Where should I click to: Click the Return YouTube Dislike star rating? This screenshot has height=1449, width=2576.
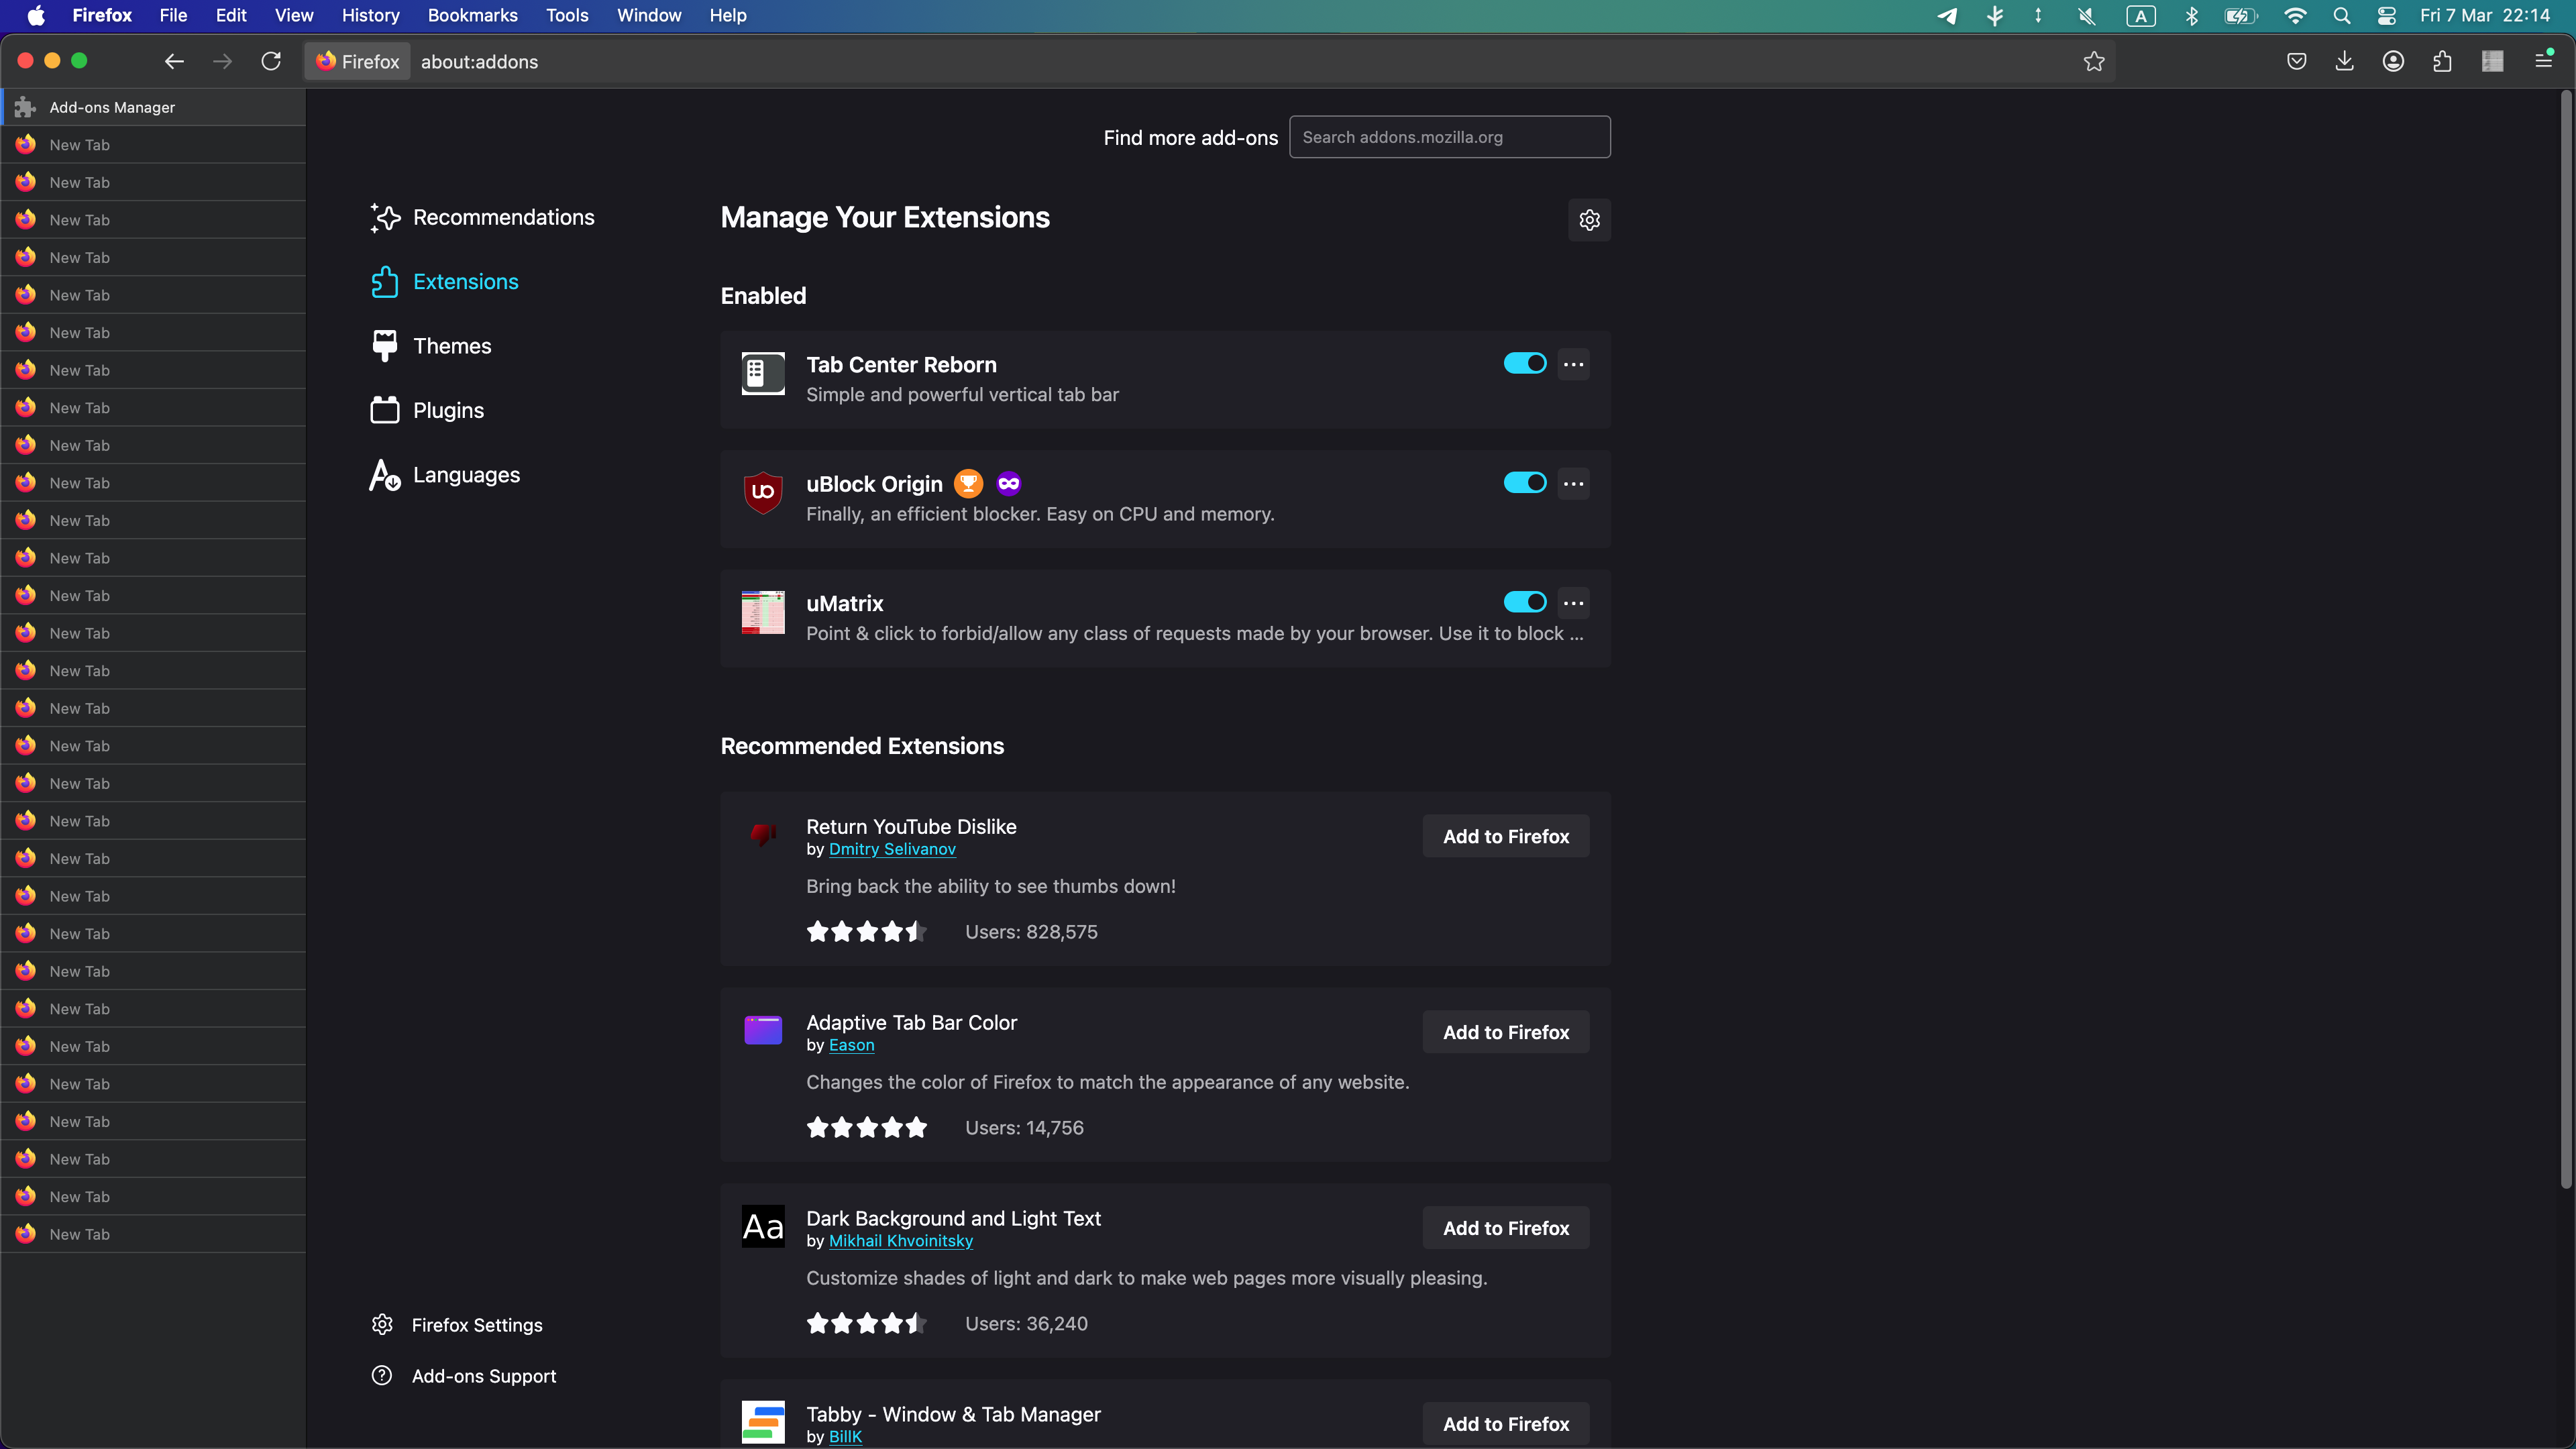click(866, 932)
